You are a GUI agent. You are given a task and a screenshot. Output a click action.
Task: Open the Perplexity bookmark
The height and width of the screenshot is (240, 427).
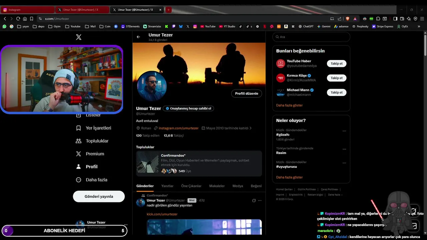(360, 26)
